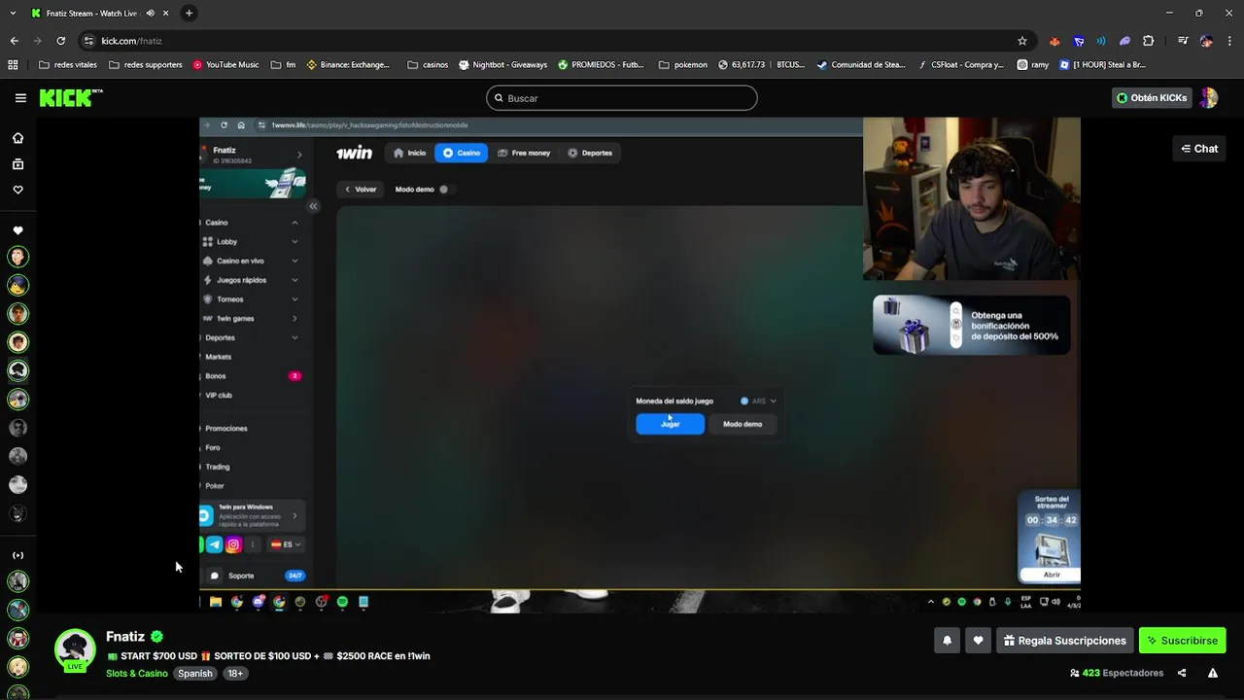Report stream using the warning icon
Screen dimensions: 1244x700
1213,673
